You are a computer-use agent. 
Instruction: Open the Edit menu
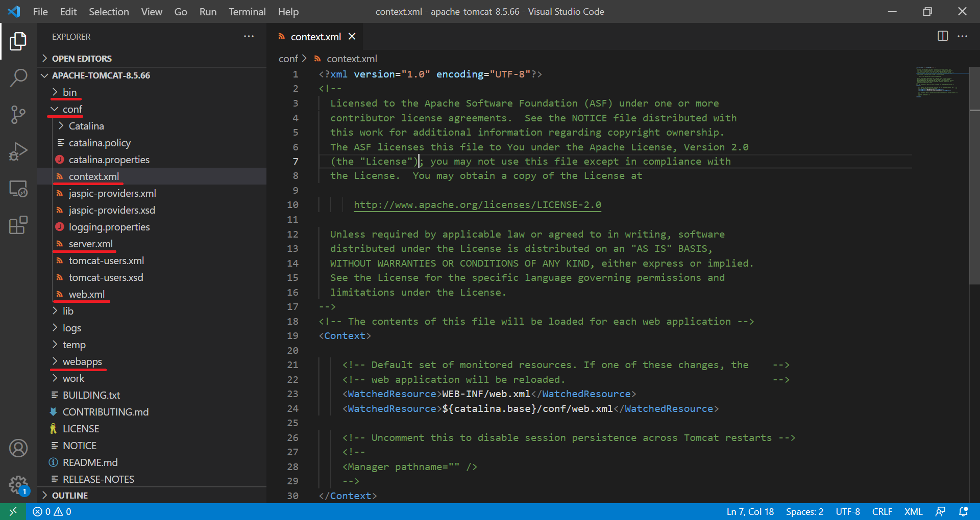(x=68, y=12)
